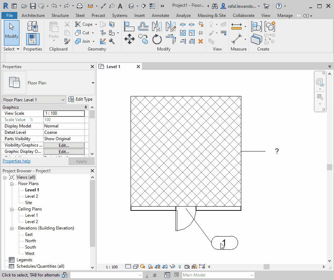Click the red Delete X icon
Screen dimensions: 334x280
(200, 41)
